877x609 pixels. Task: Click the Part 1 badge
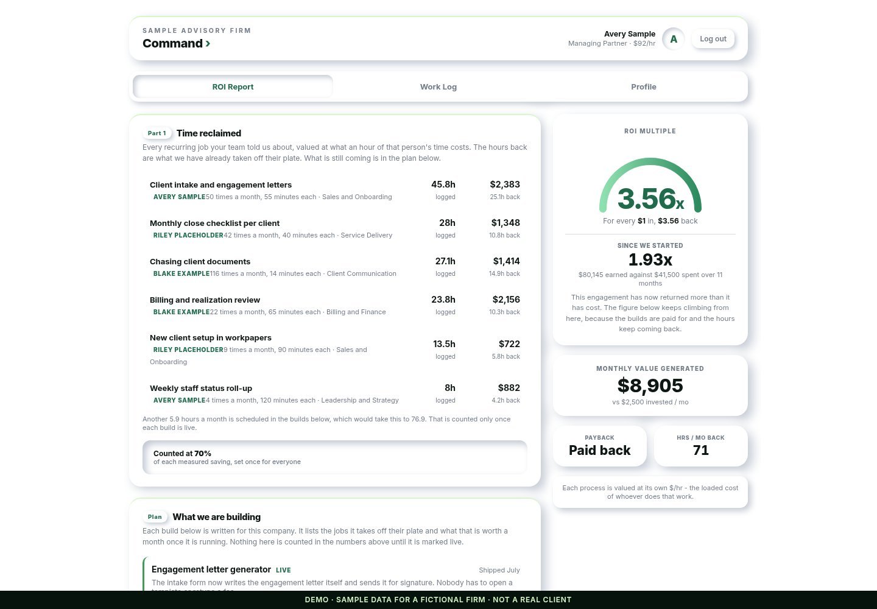(x=157, y=133)
